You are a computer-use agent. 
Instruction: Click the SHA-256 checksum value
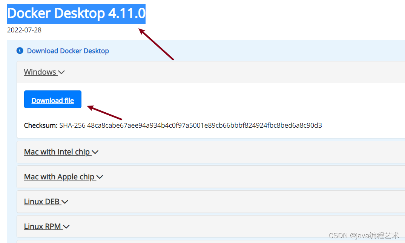(x=204, y=125)
